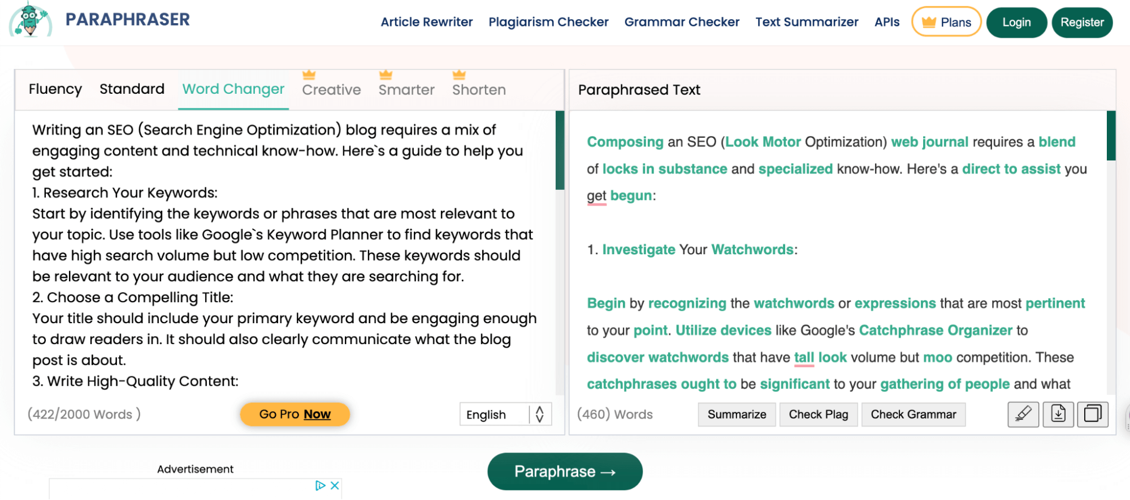
Task: Click the Paraphraser mascot logo icon
Action: pos(31,19)
